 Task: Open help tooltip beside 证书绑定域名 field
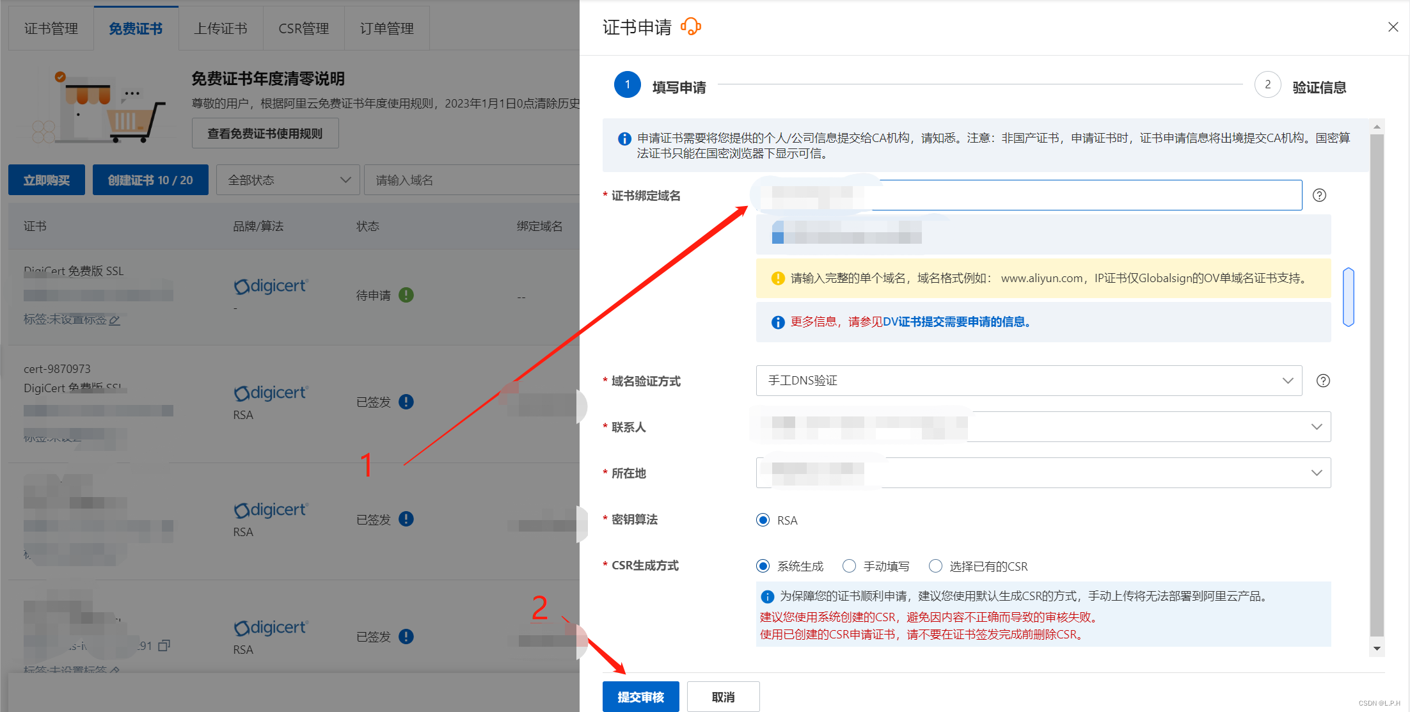click(x=1319, y=195)
